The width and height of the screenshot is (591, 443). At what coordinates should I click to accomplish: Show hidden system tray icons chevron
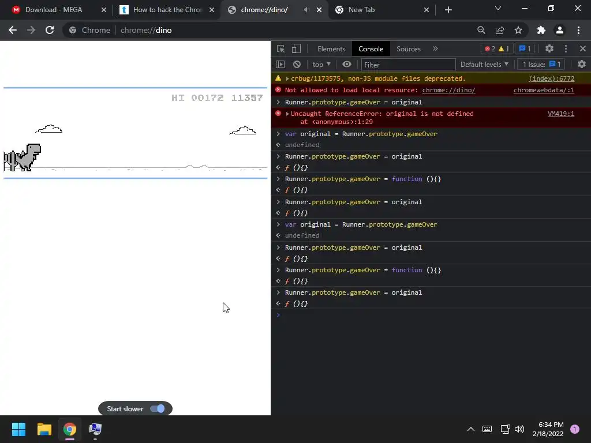[471, 429]
